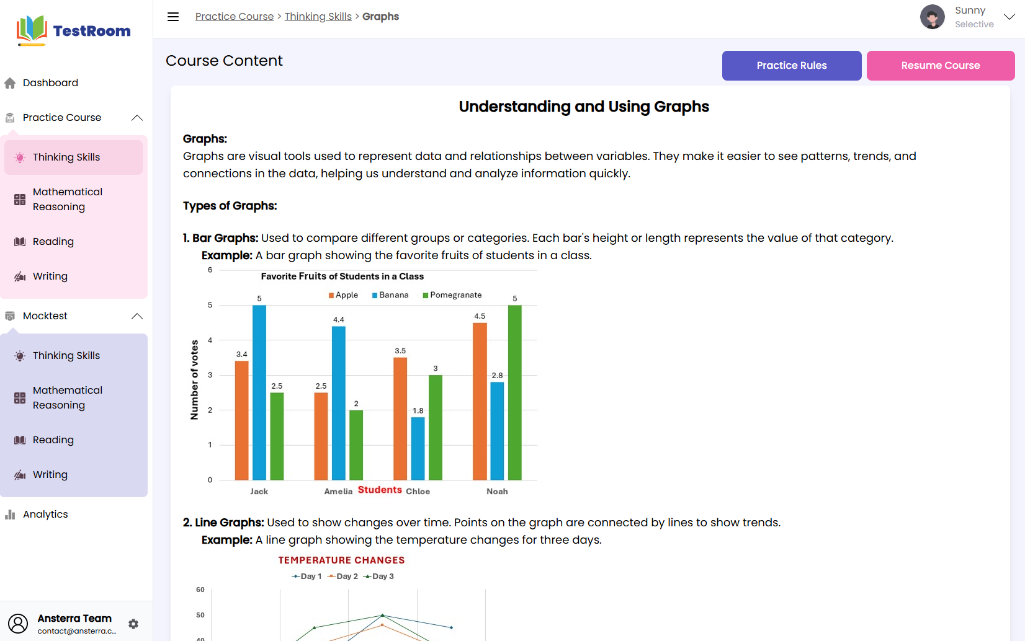
Task: Click the Practice Rules button
Action: click(792, 66)
